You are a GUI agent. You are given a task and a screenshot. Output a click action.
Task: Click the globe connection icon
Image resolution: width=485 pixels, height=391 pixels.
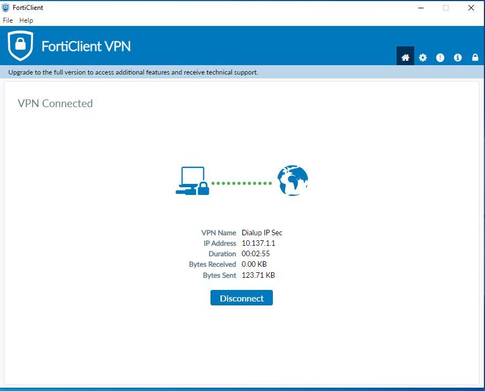(292, 181)
